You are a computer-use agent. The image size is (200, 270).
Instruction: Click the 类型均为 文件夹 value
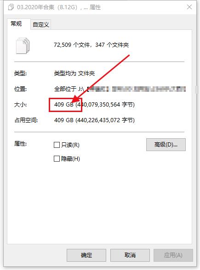click(74, 73)
